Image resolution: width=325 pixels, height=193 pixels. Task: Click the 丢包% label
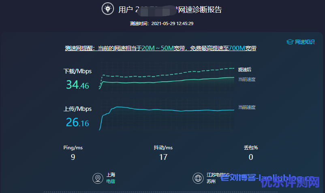pyautogui.click(x=251, y=148)
